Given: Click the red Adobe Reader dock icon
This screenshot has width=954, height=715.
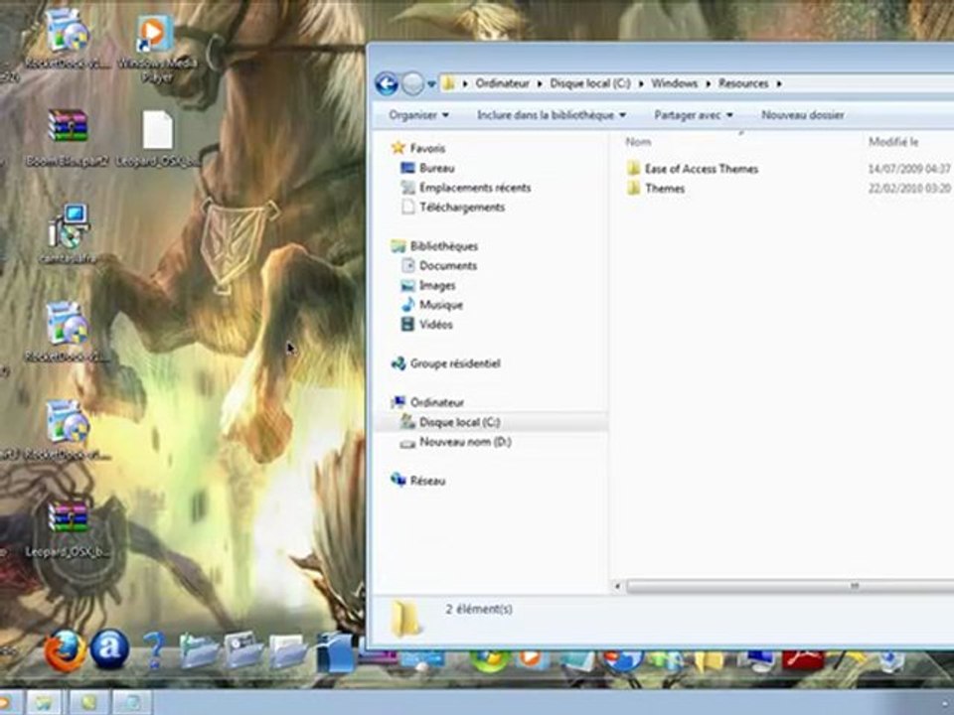Looking at the screenshot, I should (802, 658).
